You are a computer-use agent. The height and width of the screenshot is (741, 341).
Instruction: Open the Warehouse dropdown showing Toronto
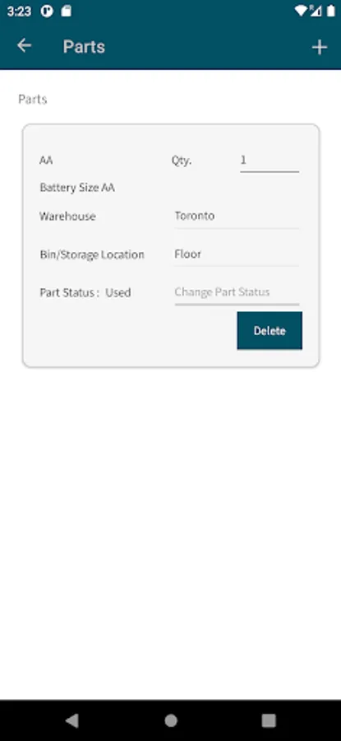click(x=237, y=217)
